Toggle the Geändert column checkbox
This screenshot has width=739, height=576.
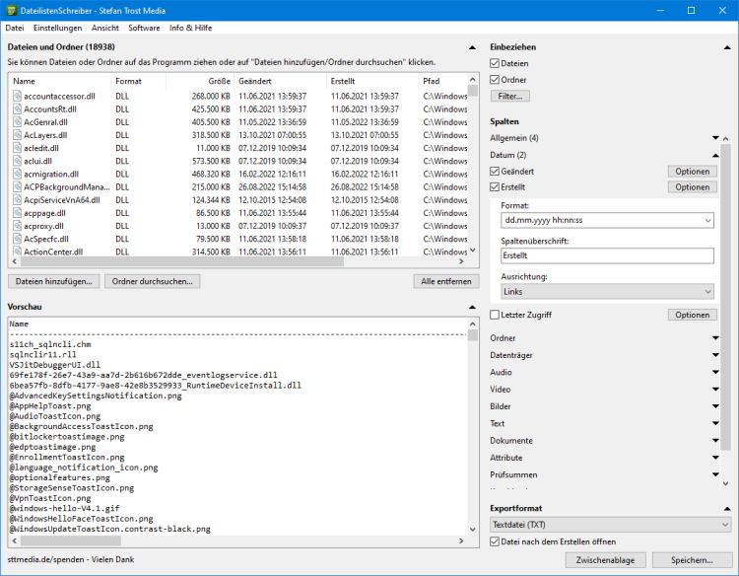click(496, 171)
